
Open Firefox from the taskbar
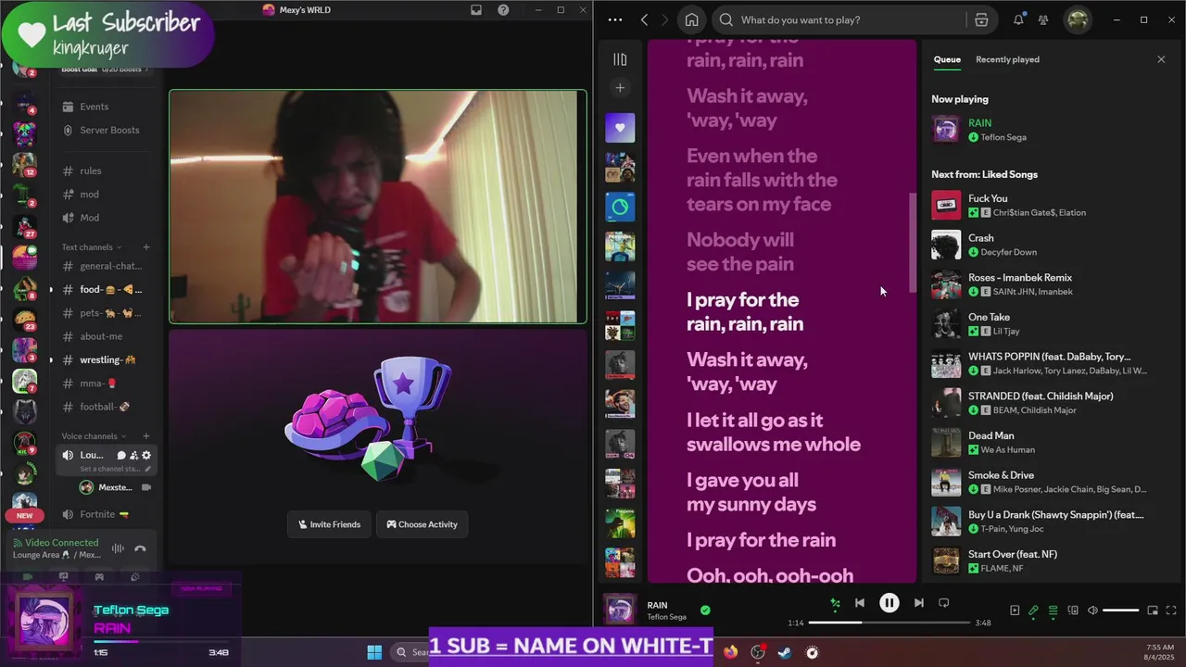(x=730, y=652)
